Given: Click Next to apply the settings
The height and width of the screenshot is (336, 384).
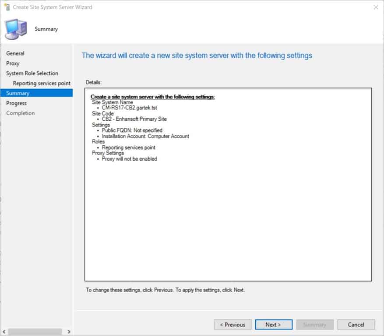Looking at the screenshot, I should 273,325.
